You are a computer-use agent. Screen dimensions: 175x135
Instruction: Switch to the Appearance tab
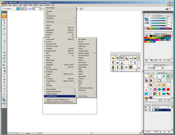coord(162,73)
